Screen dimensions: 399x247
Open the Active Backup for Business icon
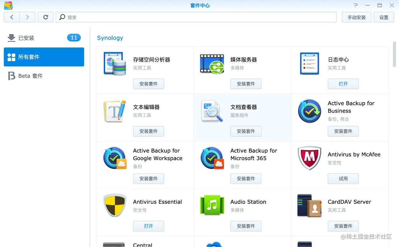point(310,111)
